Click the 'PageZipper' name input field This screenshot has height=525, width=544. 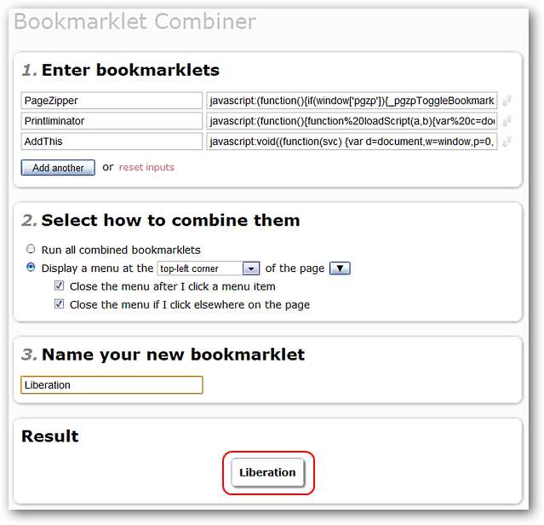pos(112,101)
